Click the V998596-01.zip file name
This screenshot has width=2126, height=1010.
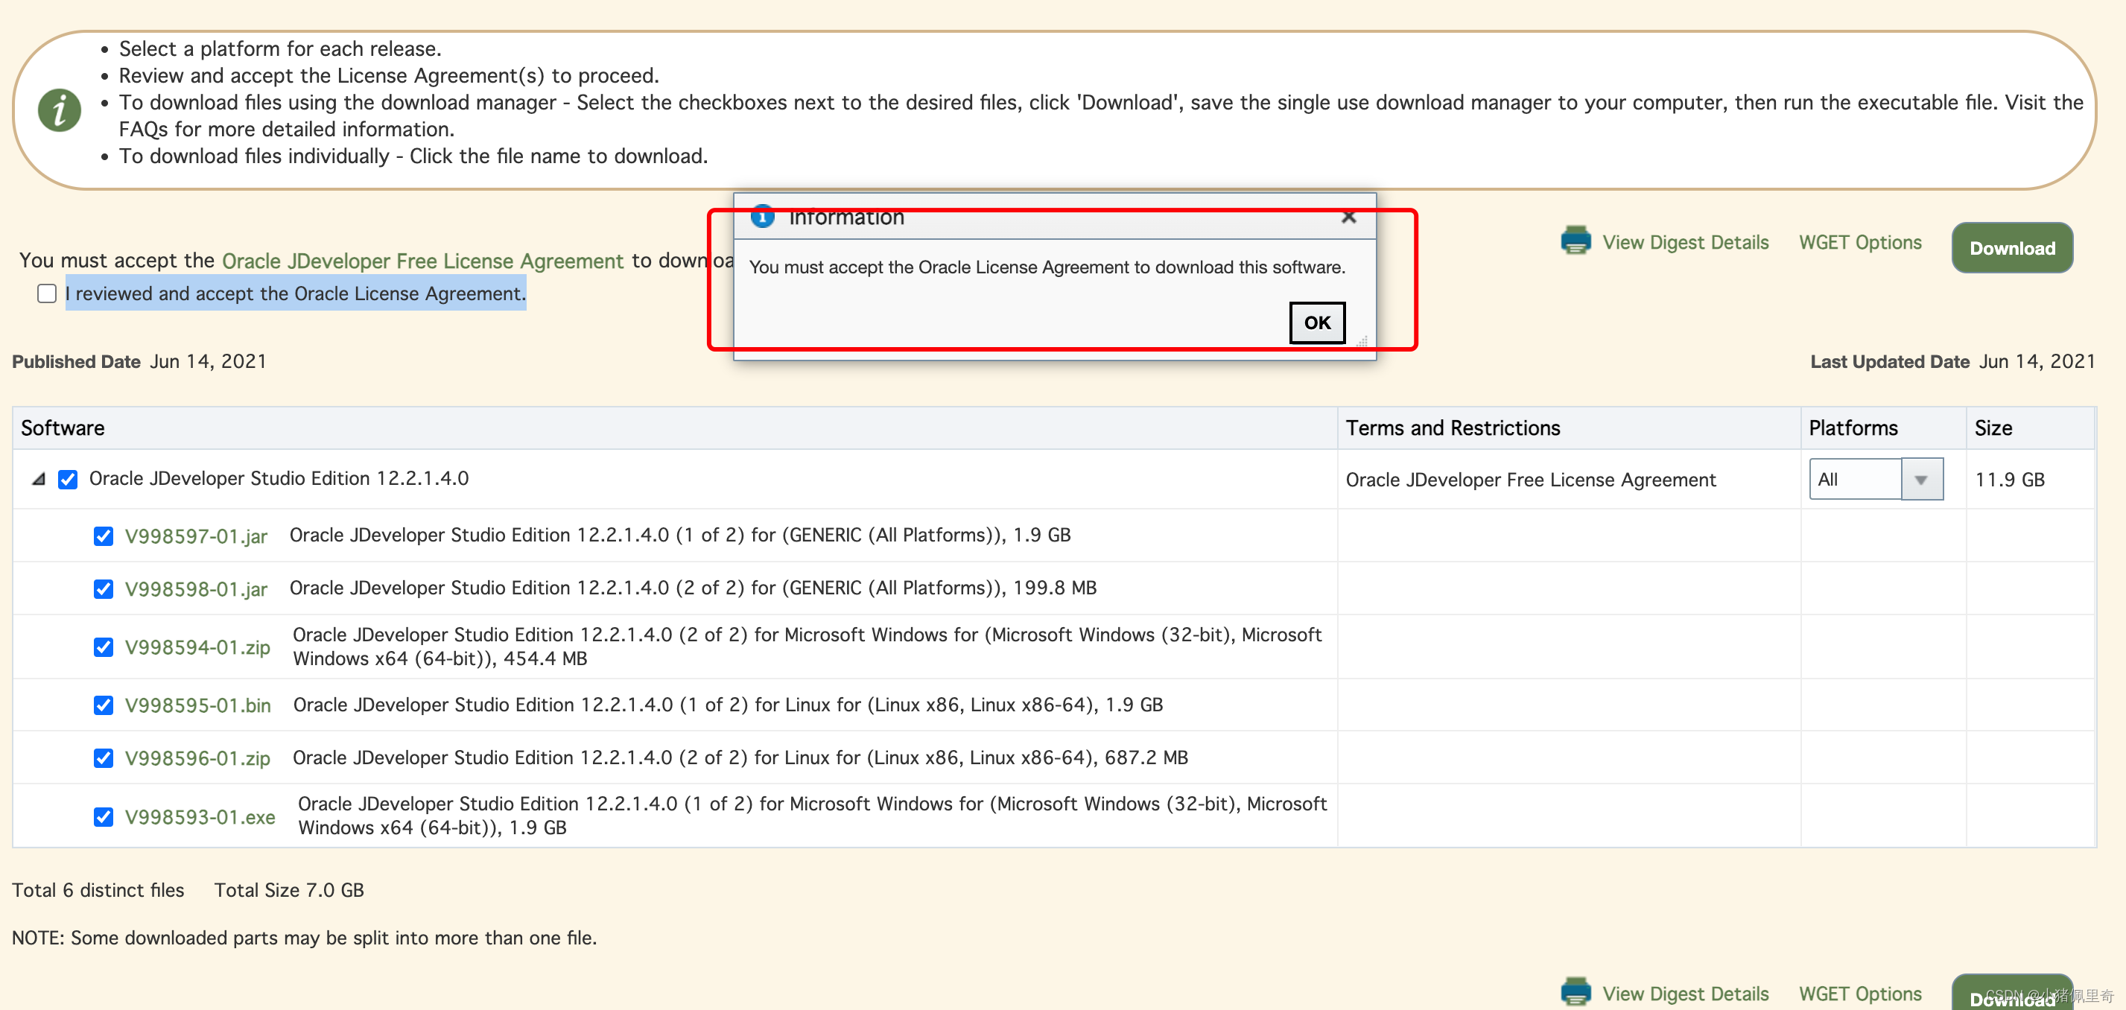point(197,758)
